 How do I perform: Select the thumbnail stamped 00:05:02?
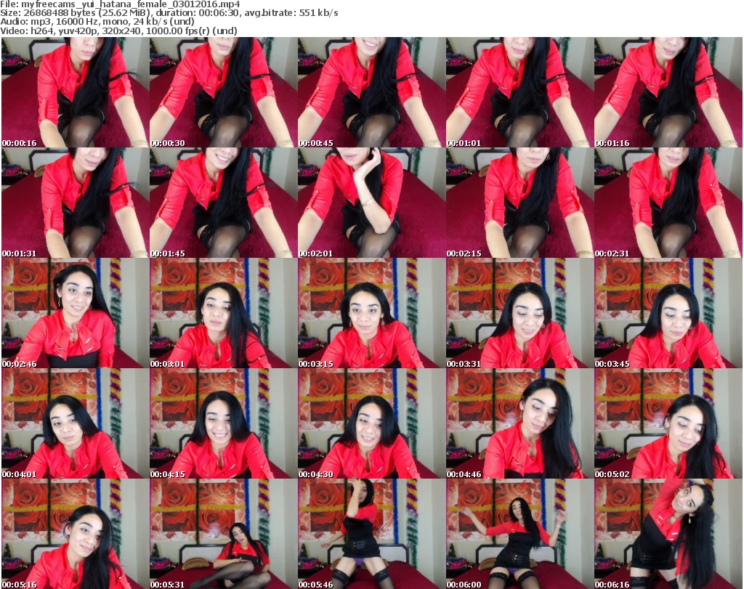(x=668, y=424)
